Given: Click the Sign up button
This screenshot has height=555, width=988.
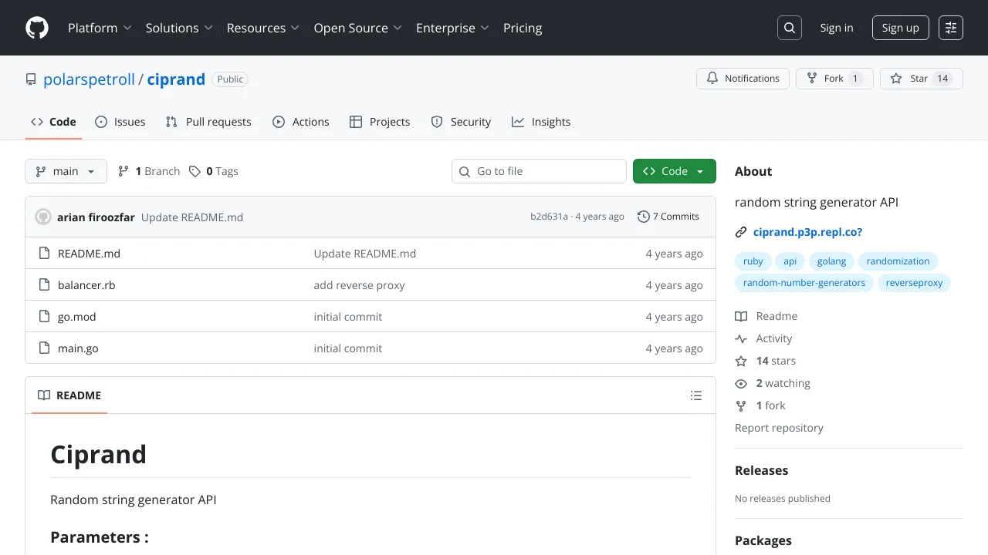Looking at the screenshot, I should 901,28.
